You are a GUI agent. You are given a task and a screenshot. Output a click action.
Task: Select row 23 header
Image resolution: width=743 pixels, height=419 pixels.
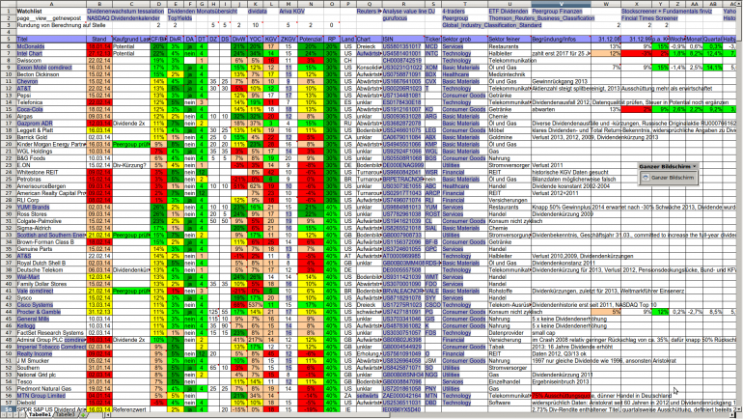click(8, 165)
